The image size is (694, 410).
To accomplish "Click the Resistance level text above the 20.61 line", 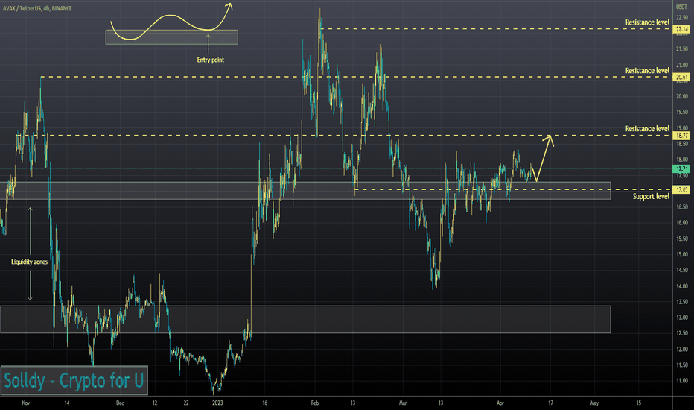I will 647,71.
